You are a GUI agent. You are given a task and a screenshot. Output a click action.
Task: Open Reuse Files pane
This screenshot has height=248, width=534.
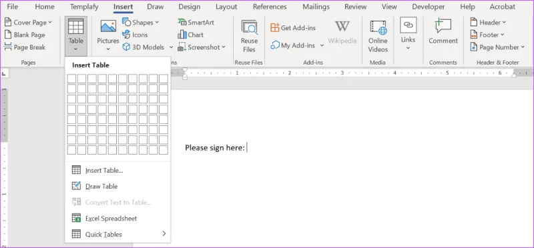(x=249, y=36)
